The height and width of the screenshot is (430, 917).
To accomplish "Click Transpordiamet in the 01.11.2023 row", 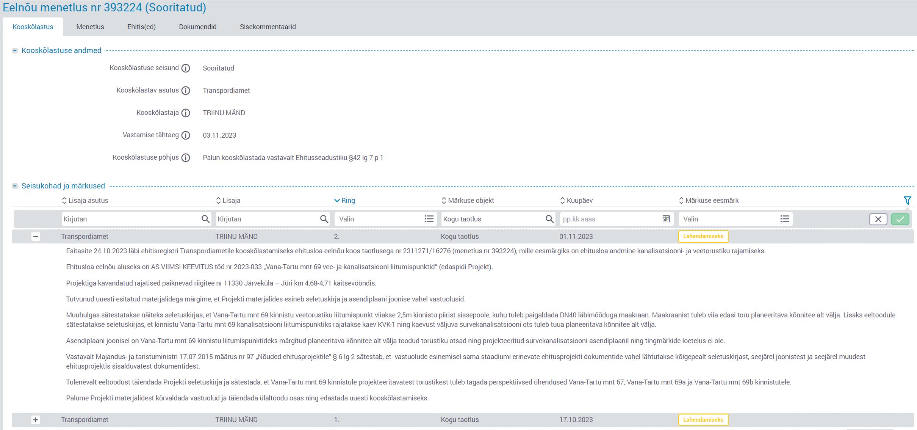I will pyautogui.click(x=85, y=237).
